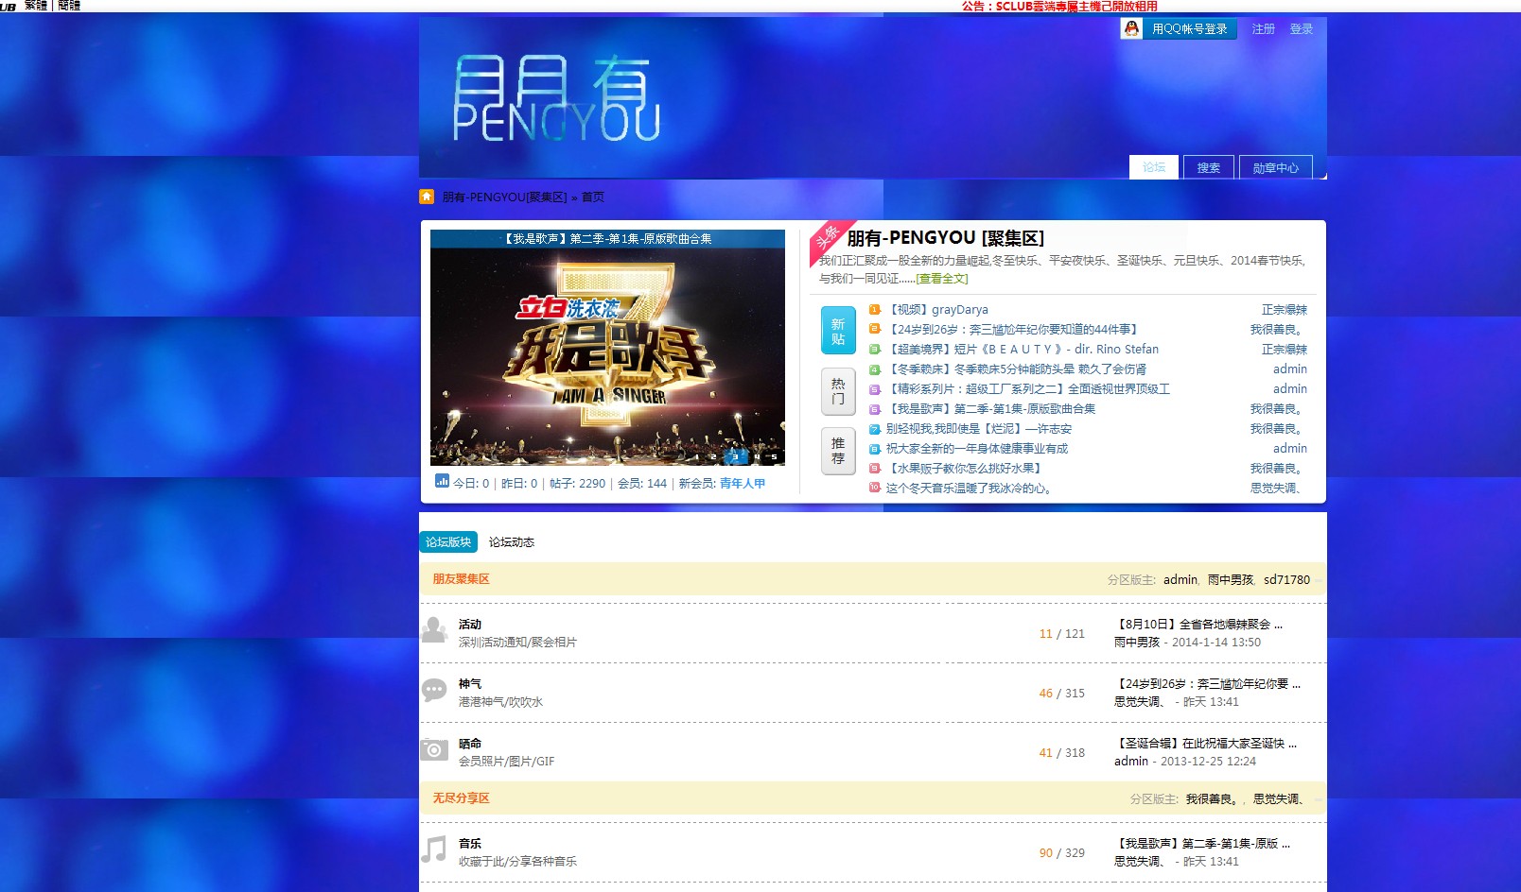Show the 新贴 new posts list
The height and width of the screenshot is (892, 1521).
pyautogui.click(x=838, y=331)
